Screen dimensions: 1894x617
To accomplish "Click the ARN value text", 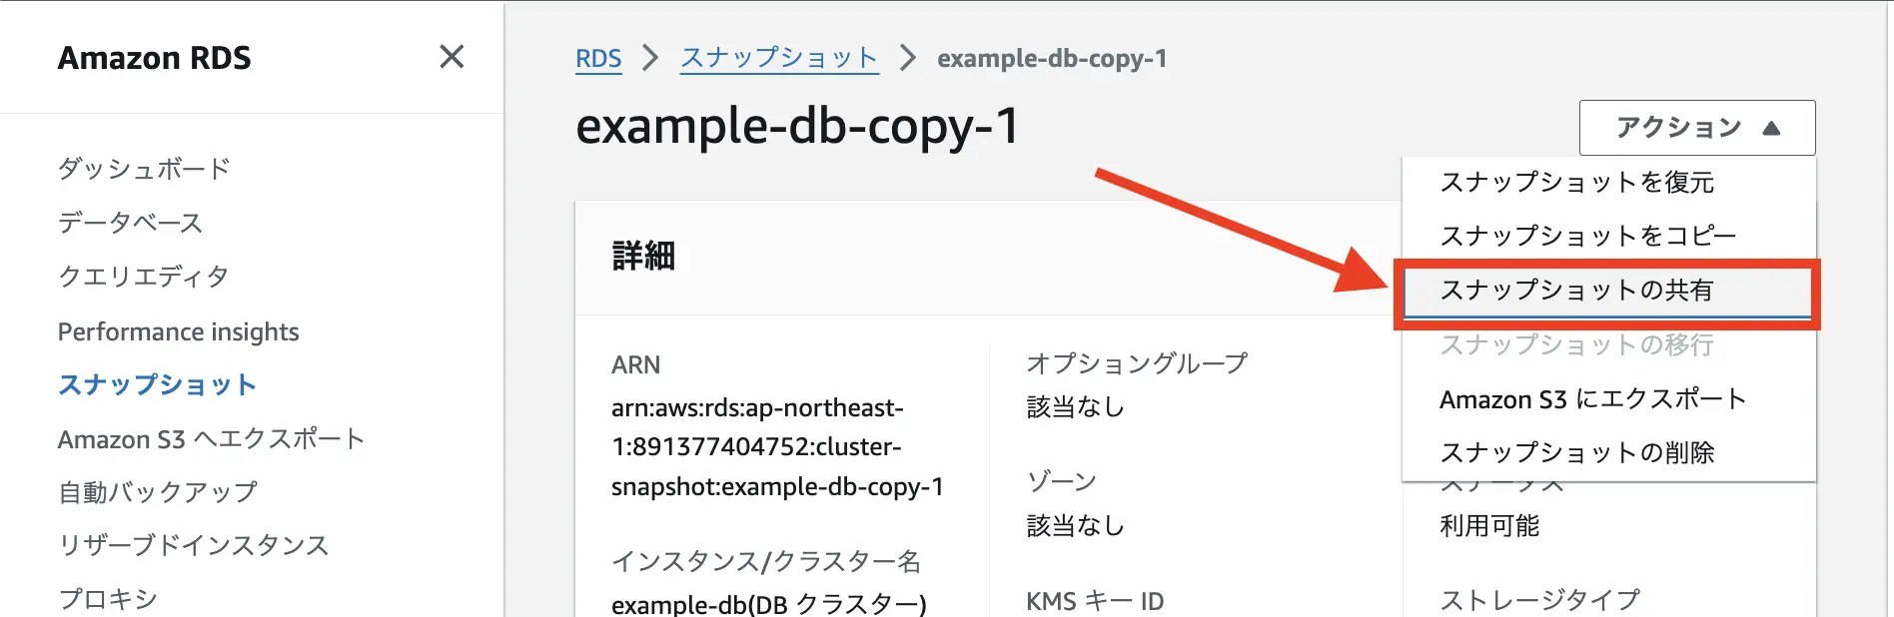I will tap(777, 447).
